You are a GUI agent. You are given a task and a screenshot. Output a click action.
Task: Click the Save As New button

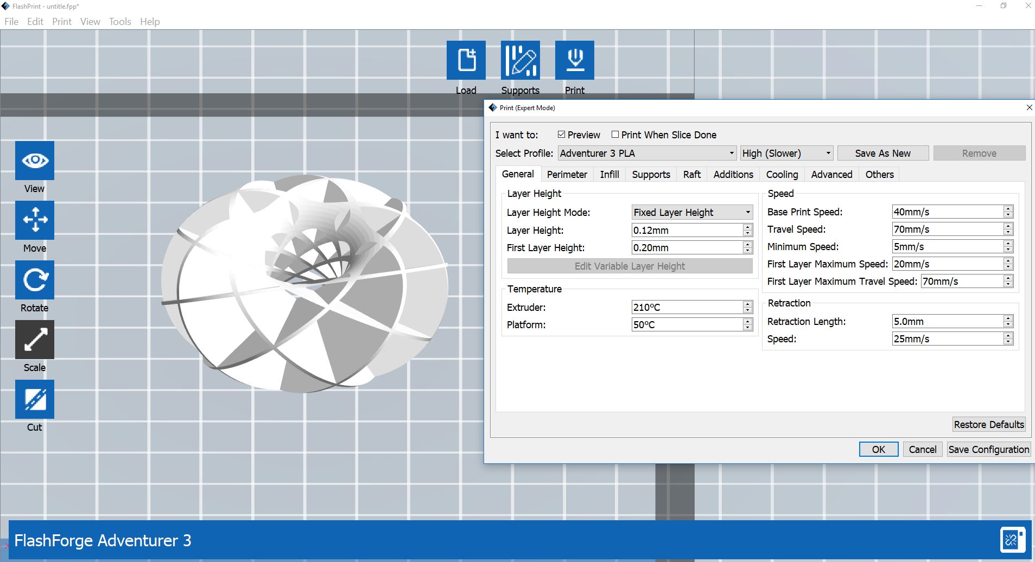[883, 153]
